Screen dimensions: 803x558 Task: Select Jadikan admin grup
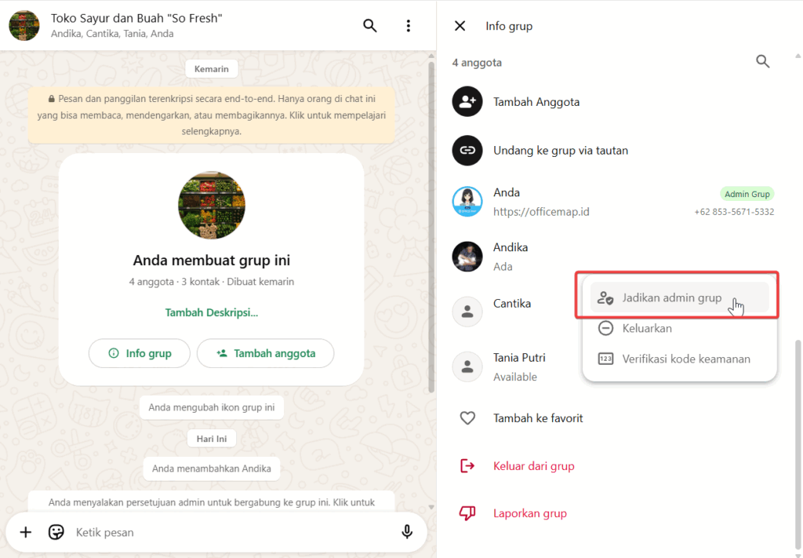670,298
